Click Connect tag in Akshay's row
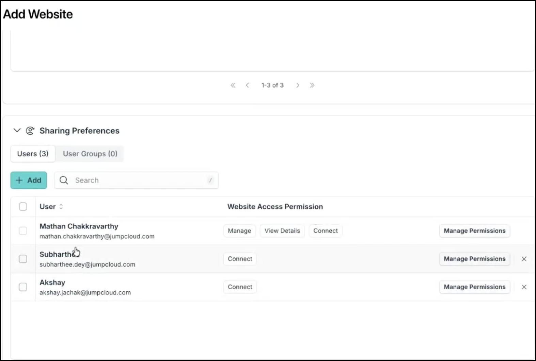This screenshot has height=361, width=536. [240, 287]
